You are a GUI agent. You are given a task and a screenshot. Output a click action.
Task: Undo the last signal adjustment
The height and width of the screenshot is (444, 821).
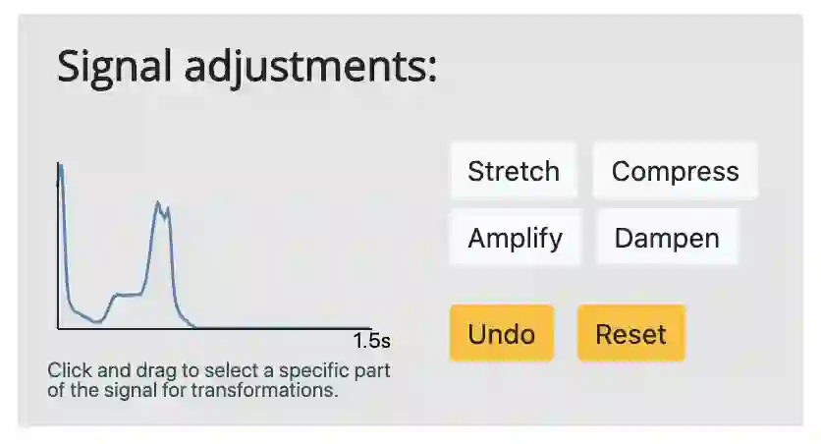pos(501,334)
